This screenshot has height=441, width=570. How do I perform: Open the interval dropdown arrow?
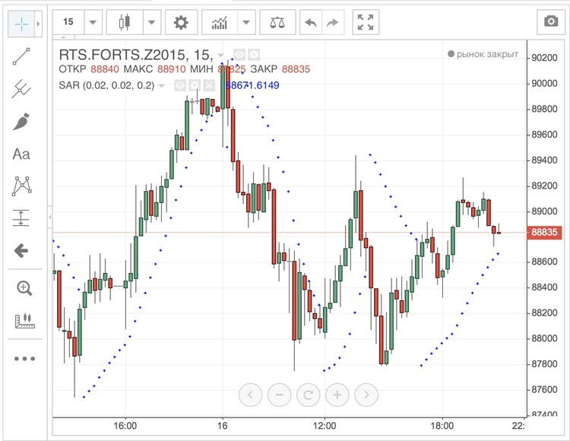coord(93,22)
